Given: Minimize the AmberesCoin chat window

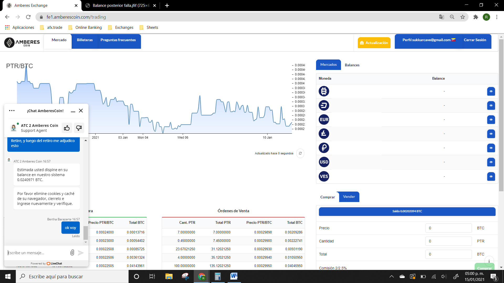Looking at the screenshot, I should [73, 111].
